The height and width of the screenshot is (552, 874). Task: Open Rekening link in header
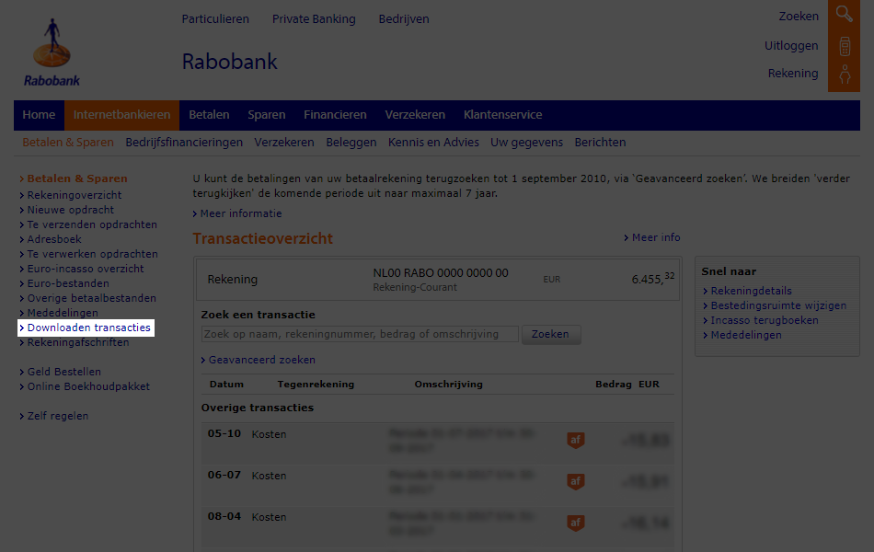[793, 73]
